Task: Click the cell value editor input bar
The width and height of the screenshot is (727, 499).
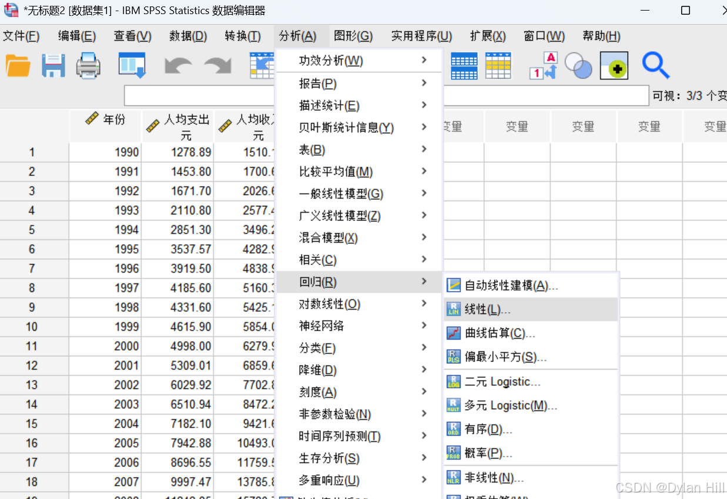Action: [386, 95]
